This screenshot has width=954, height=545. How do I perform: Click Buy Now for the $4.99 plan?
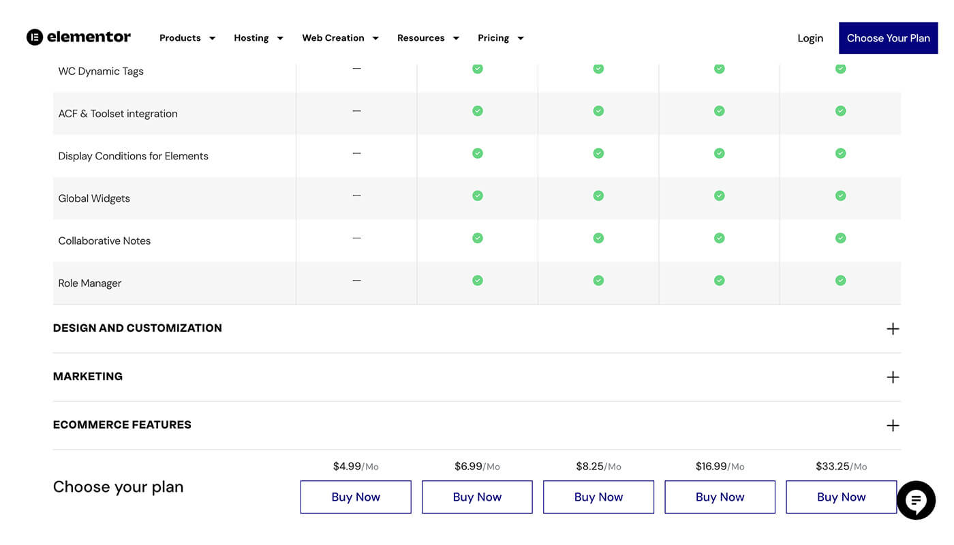[x=356, y=497]
